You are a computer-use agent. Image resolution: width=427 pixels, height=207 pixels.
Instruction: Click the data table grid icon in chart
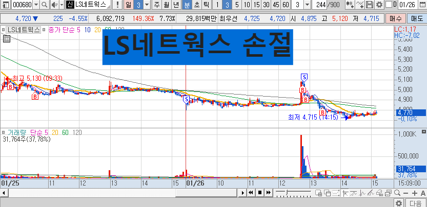coord(6,39)
